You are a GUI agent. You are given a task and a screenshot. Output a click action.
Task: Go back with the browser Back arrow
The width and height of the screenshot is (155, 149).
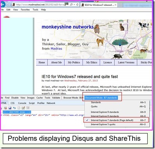2,5
